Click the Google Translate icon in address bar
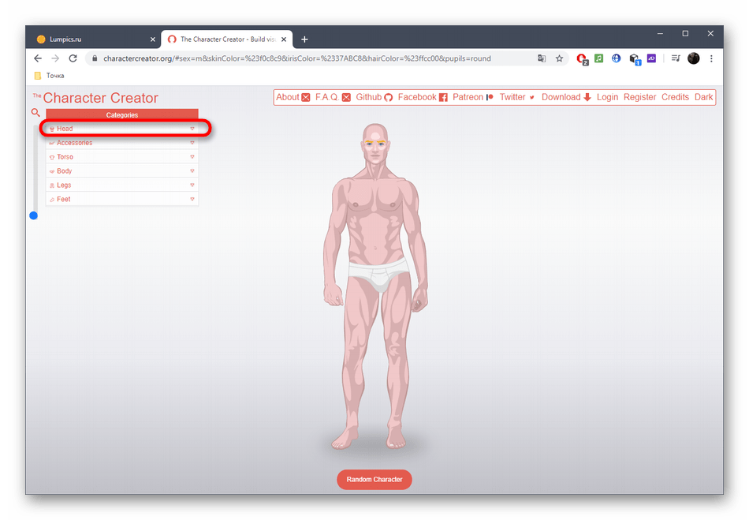The height and width of the screenshot is (520, 749). coord(542,58)
